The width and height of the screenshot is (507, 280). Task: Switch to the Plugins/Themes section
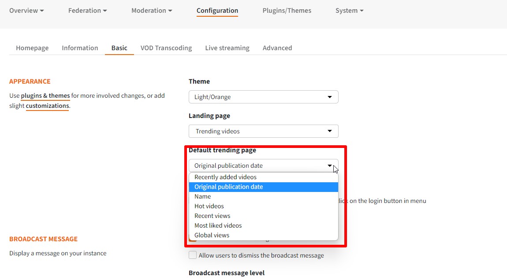coord(287,10)
